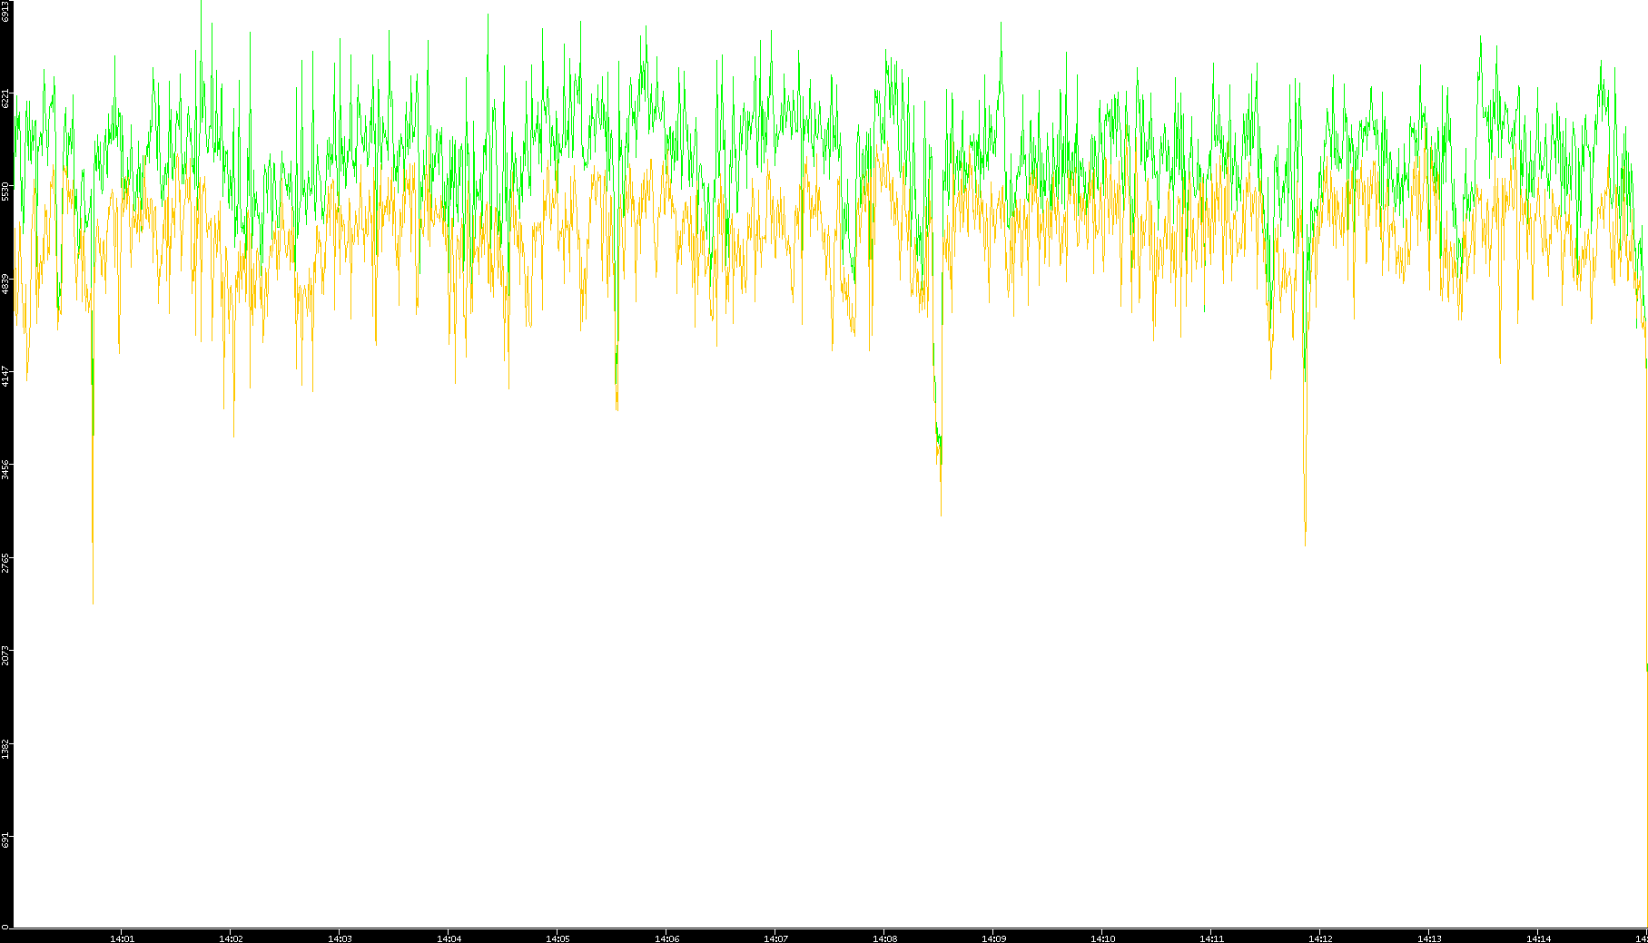
Task: Click bottom of deepest orange dip before 14:01
Action: (x=93, y=602)
